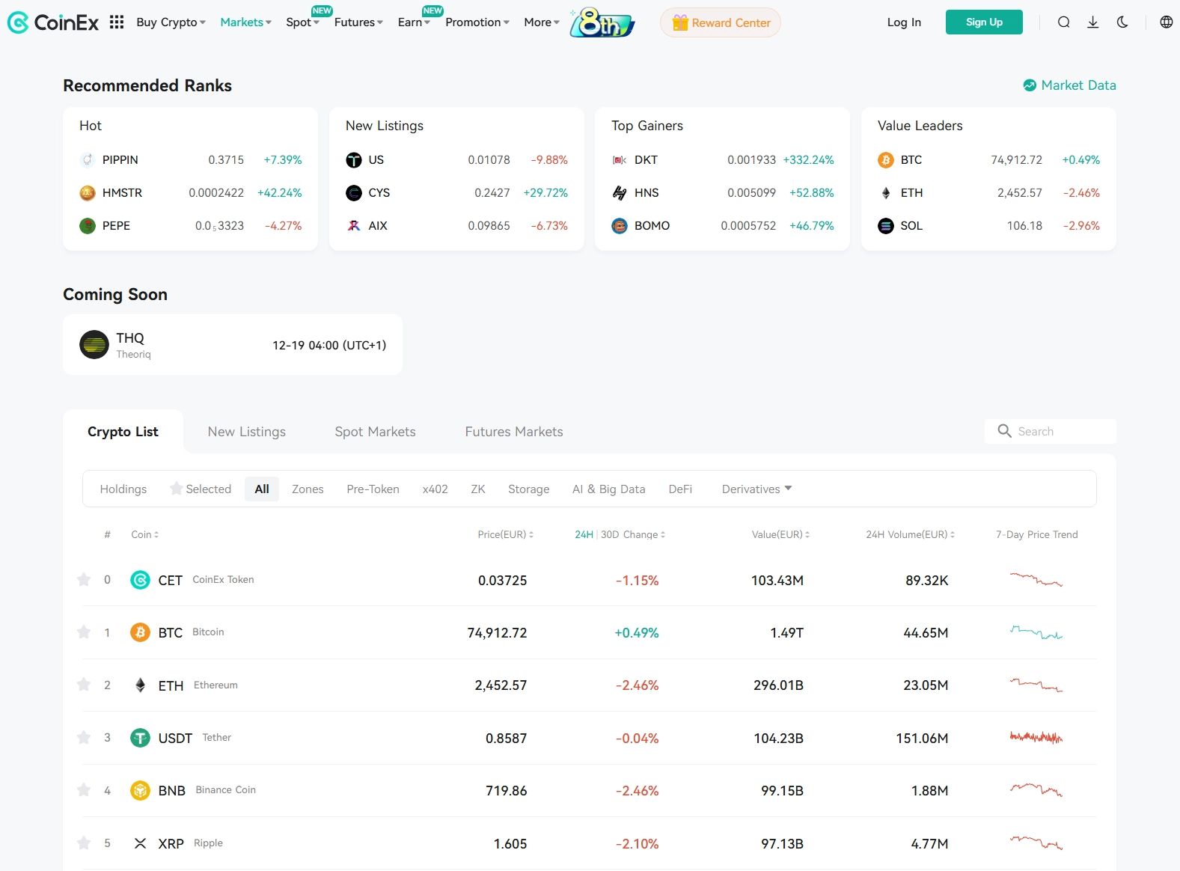The height and width of the screenshot is (871, 1180).
Task: Expand the Buy Crypto menu
Action: [x=171, y=22]
